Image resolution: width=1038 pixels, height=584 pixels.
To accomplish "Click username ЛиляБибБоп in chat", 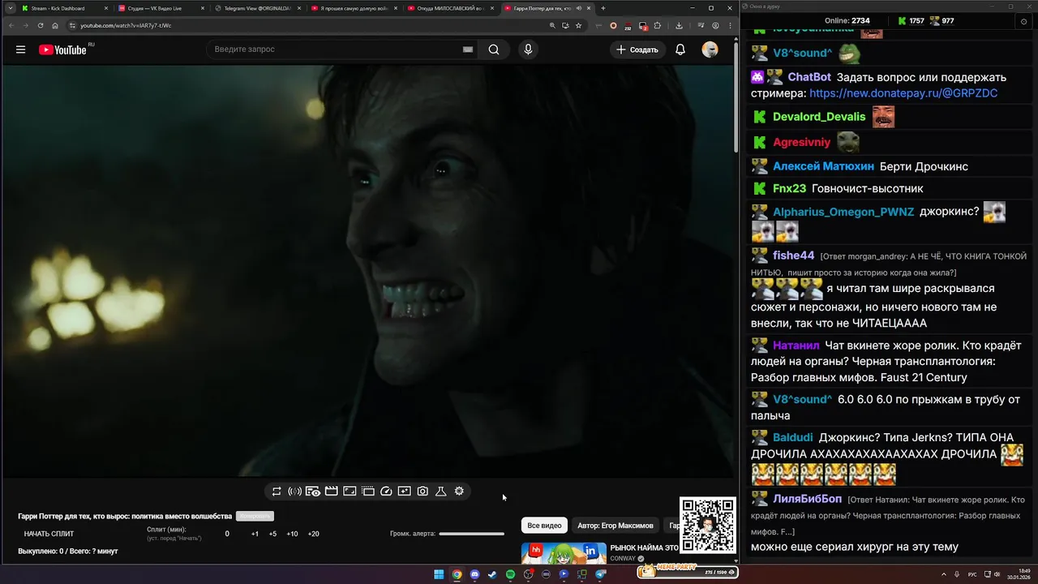I will point(807,499).
